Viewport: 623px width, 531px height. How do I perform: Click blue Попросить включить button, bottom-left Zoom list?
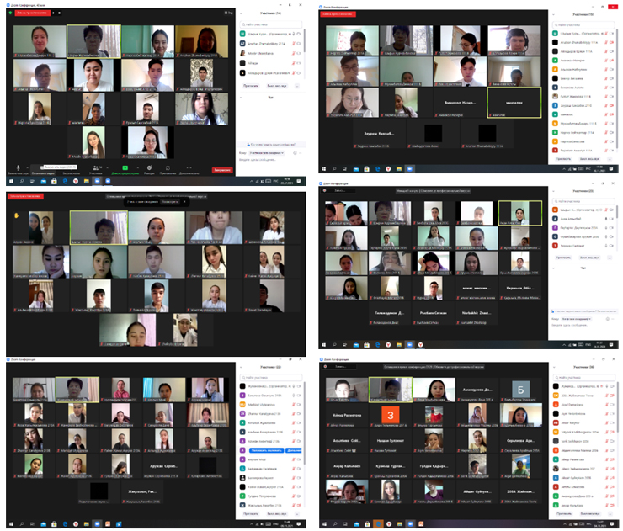coord(267,450)
